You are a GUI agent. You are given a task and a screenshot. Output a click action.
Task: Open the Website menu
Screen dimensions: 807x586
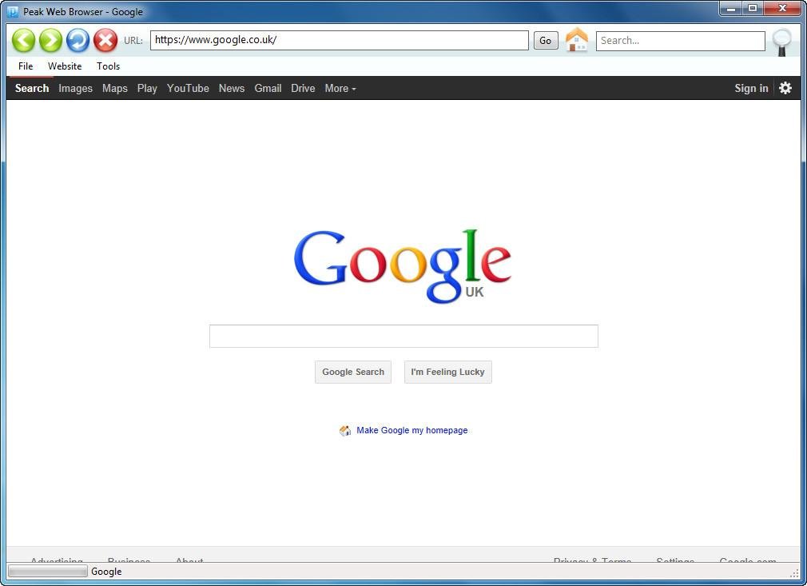coord(65,66)
